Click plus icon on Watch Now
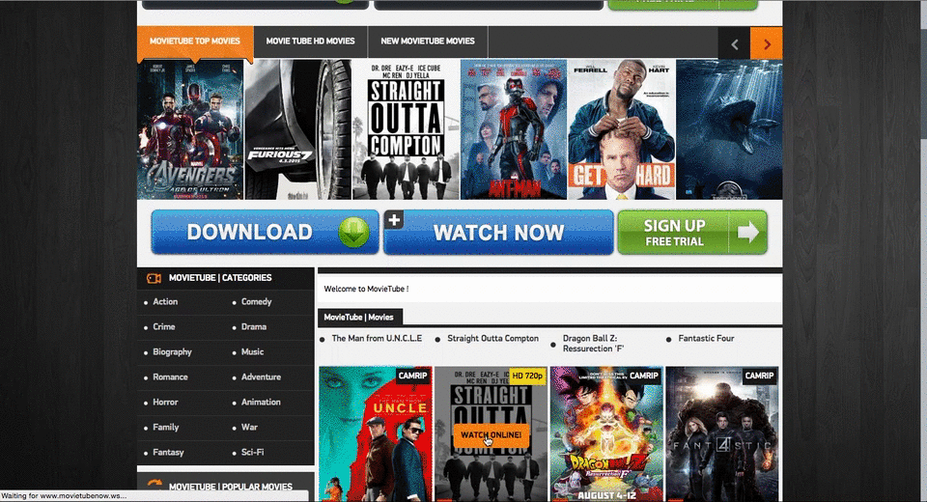927x502 pixels. [394, 220]
